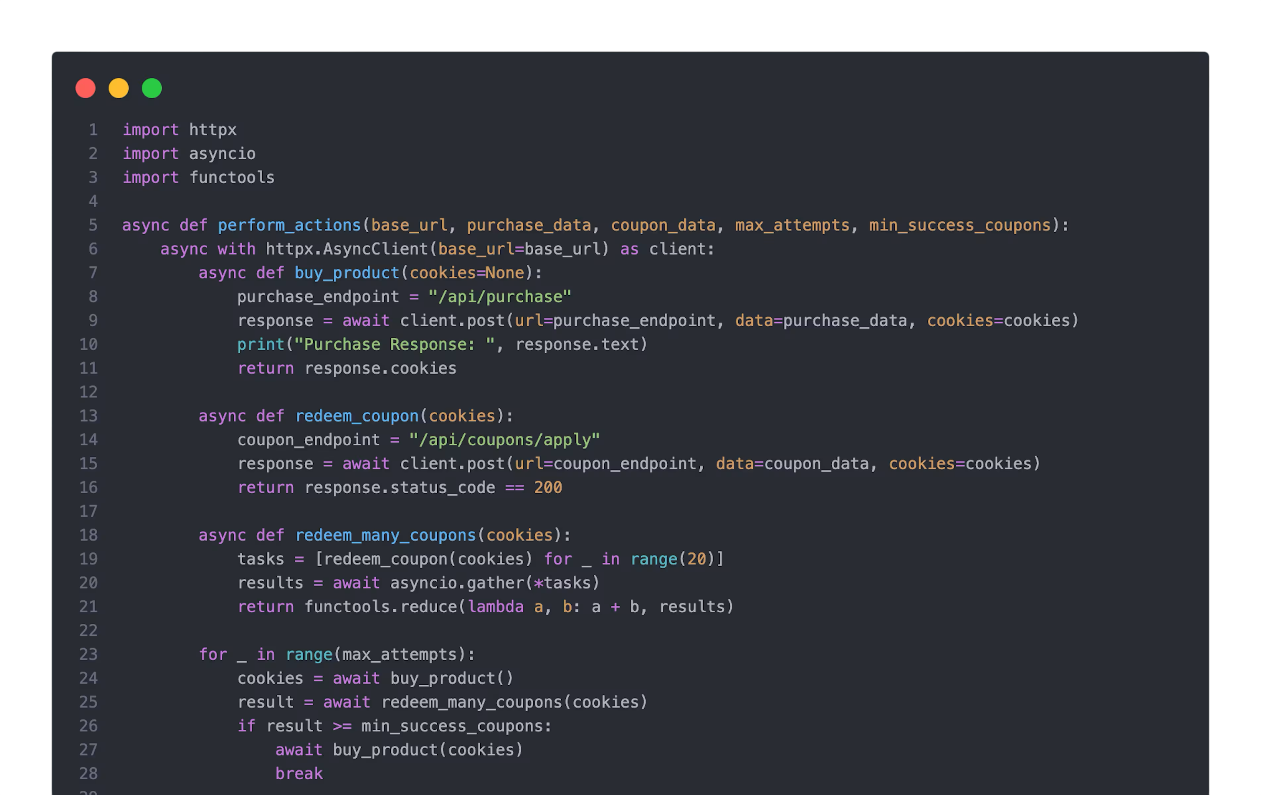Click line number 23 in gutter
1261x795 pixels.
point(88,654)
